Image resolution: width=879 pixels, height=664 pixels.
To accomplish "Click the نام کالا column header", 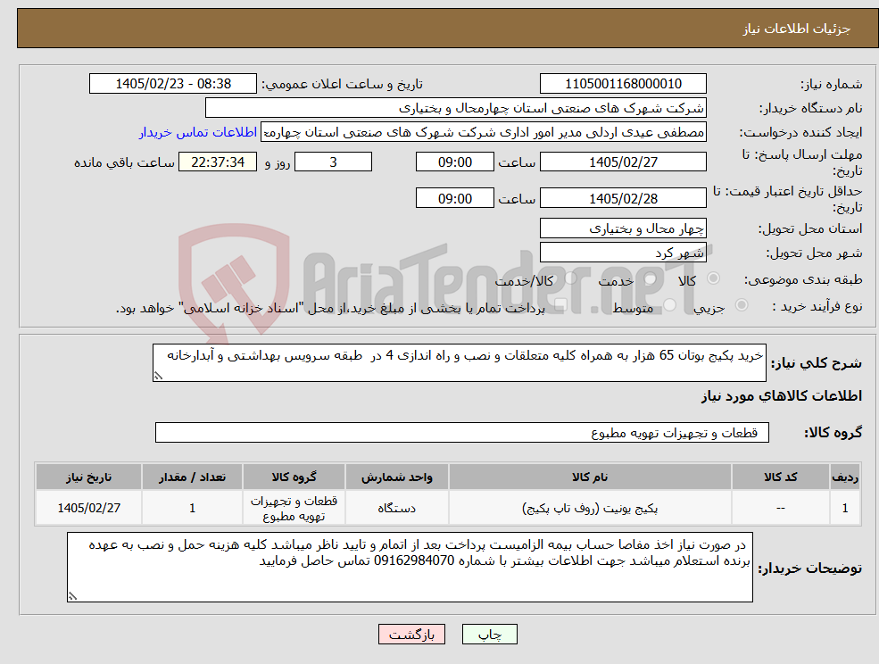I will [590, 477].
